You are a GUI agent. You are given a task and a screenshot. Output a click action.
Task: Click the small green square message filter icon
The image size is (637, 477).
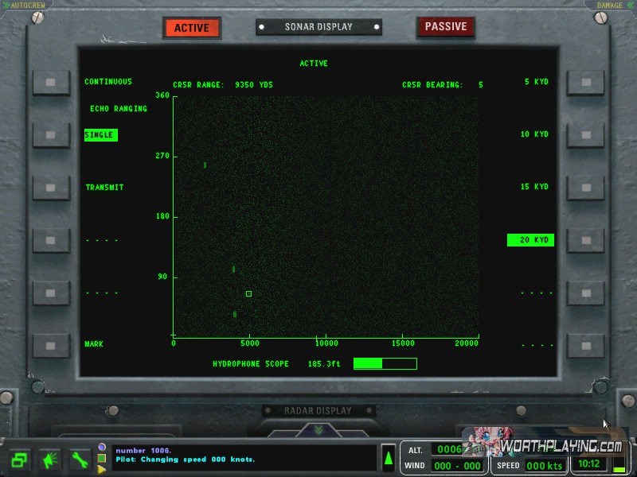(102, 458)
